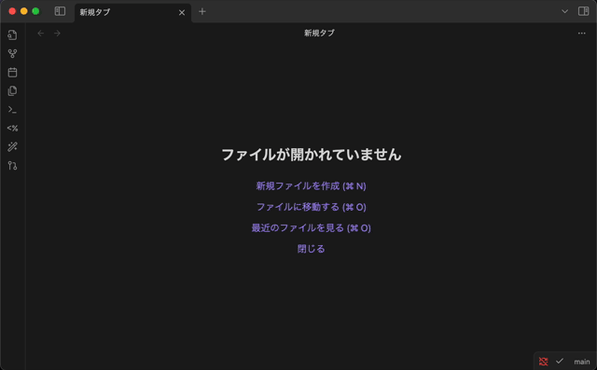The width and height of the screenshot is (597, 370).
Task: Open the tab list dropdown chevron
Action: click(x=564, y=11)
